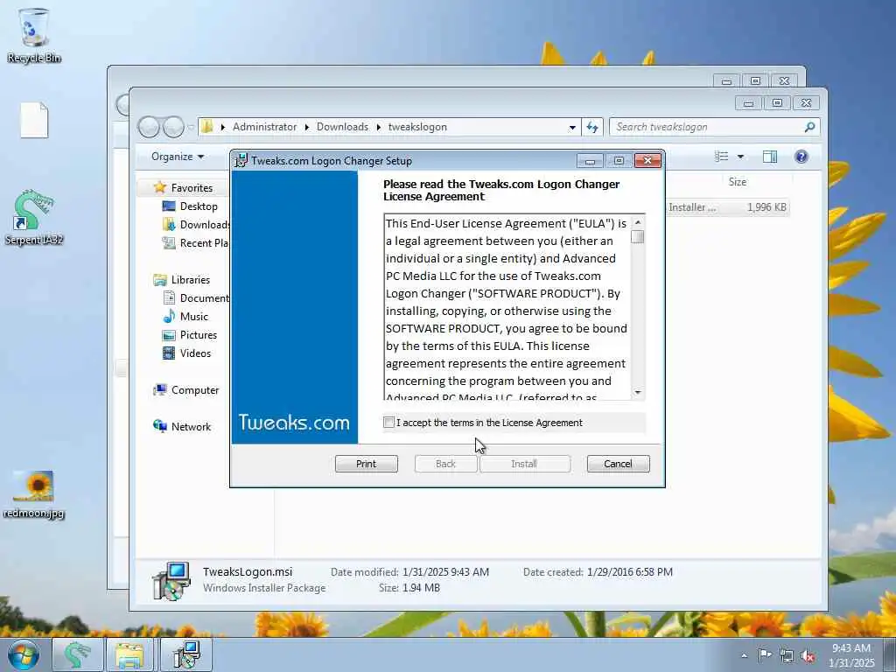Accept the License Agreement terms checkbox
Viewport: 896px width, 672px height.
point(389,423)
